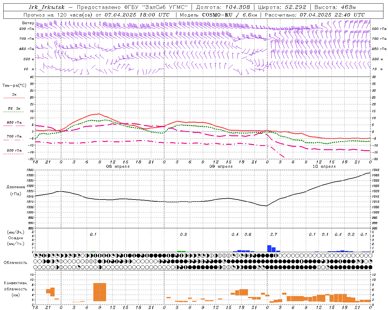Click the Давление pressure label

coord(16,187)
